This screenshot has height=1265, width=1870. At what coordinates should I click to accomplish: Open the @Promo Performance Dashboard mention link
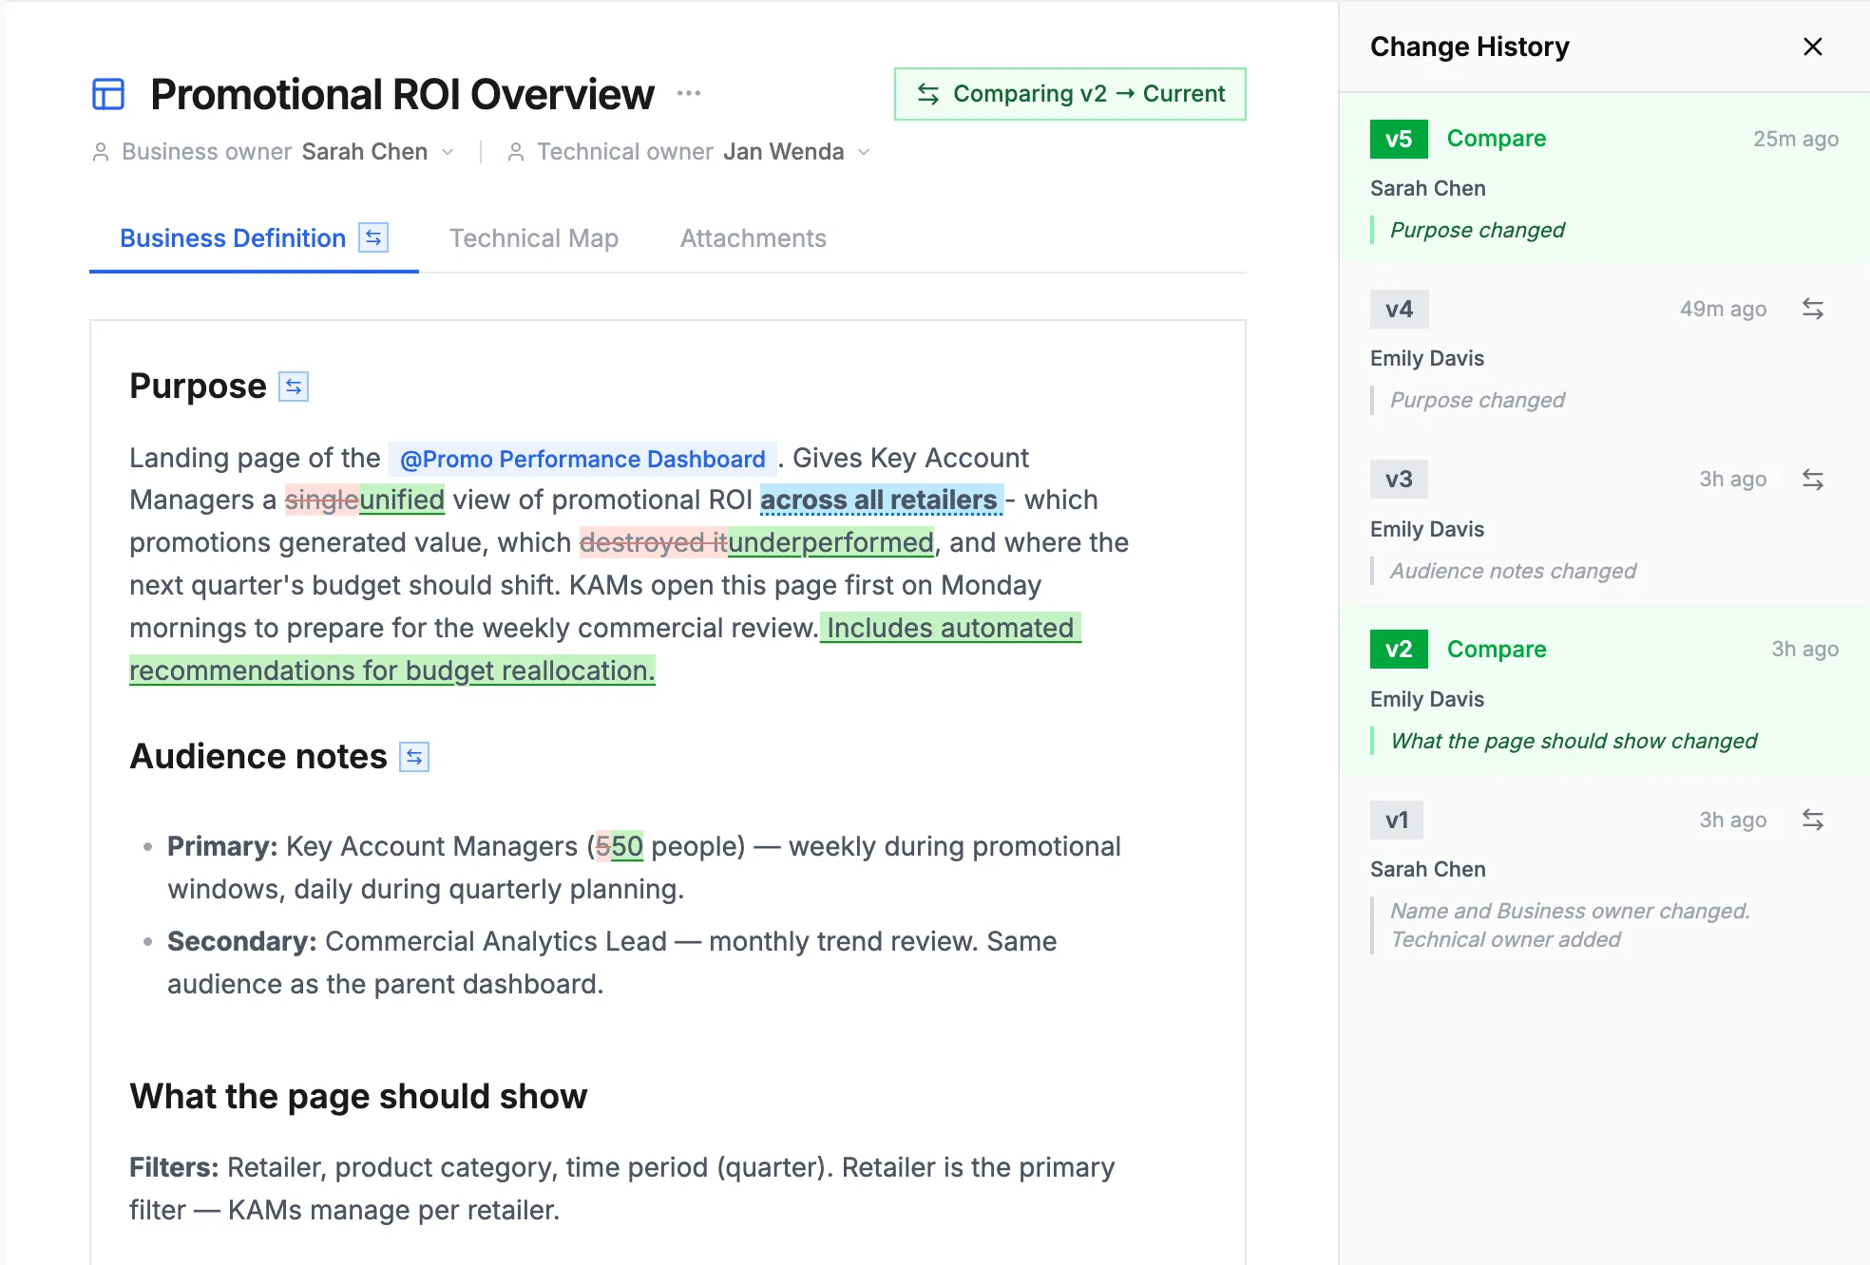coord(582,459)
